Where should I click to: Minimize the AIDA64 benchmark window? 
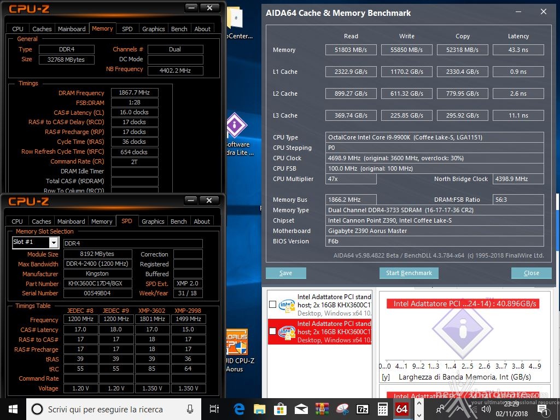point(518,12)
